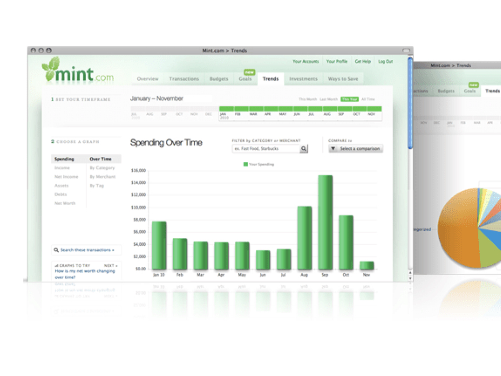
Task: Select All Time timeframe
Action: (x=368, y=99)
